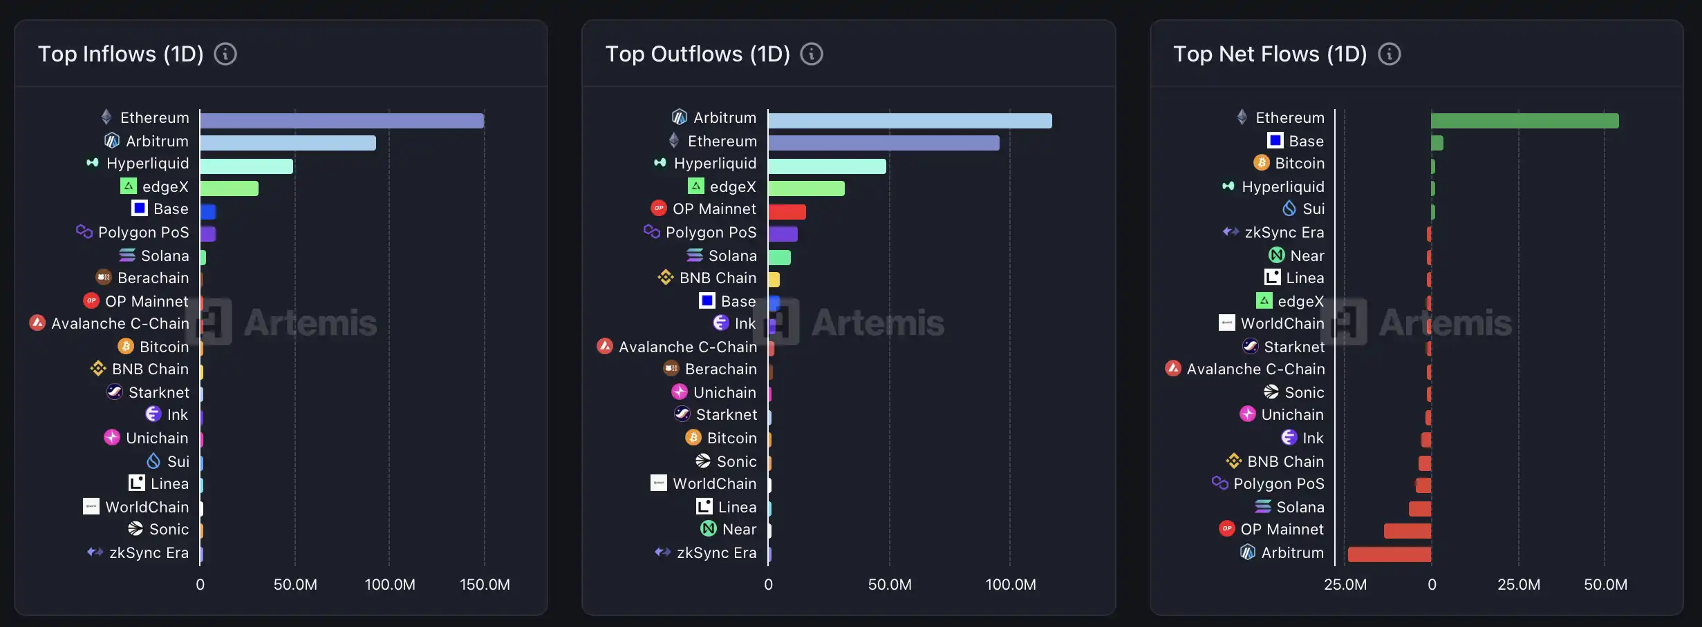Select the Sui logo in Top Net Flows

(1289, 209)
